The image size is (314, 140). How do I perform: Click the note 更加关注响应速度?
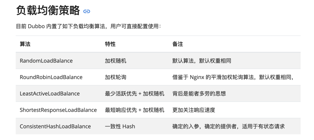click(x=194, y=110)
